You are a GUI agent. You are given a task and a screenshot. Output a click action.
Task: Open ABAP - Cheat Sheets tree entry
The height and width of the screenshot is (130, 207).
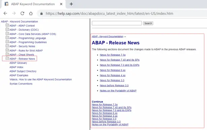22,55
